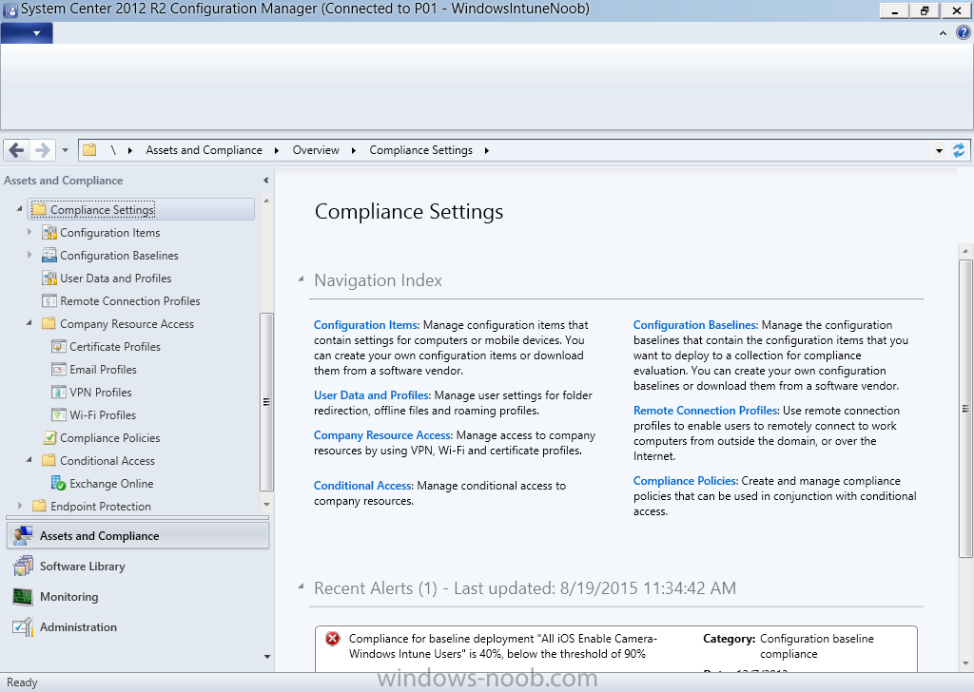This screenshot has height=692, width=974.
Task: Click the VPN Profiles icon
Action: (58, 393)
